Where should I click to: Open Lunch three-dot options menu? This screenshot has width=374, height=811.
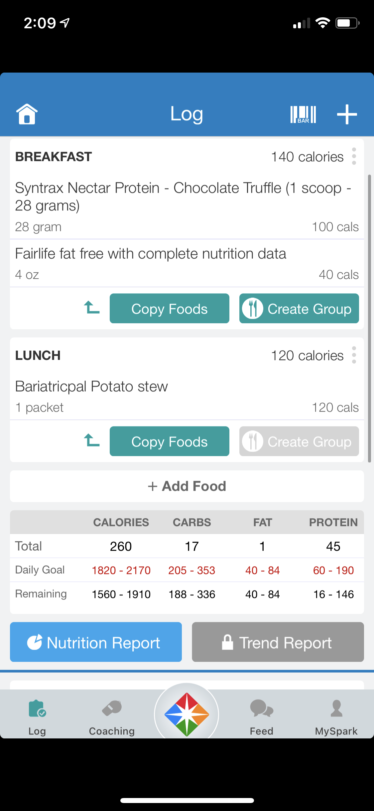pos(354,355)
